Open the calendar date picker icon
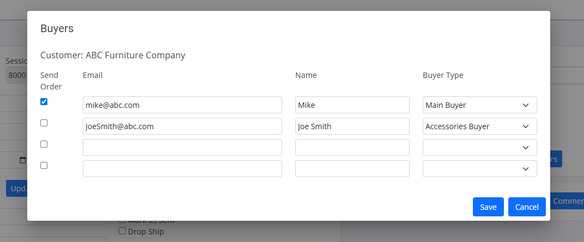The image size is (584, 242). click(23, 160)
